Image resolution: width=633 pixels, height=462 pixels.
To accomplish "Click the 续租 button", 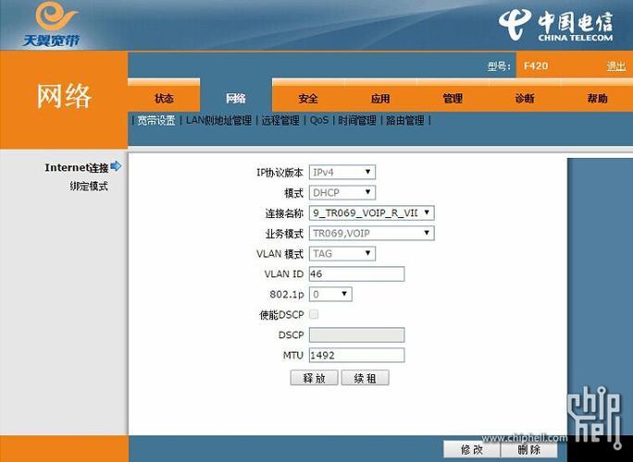I will click(365, 378).
